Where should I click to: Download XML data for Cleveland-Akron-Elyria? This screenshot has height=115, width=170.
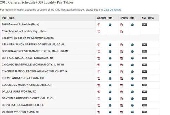pos(144,78)
